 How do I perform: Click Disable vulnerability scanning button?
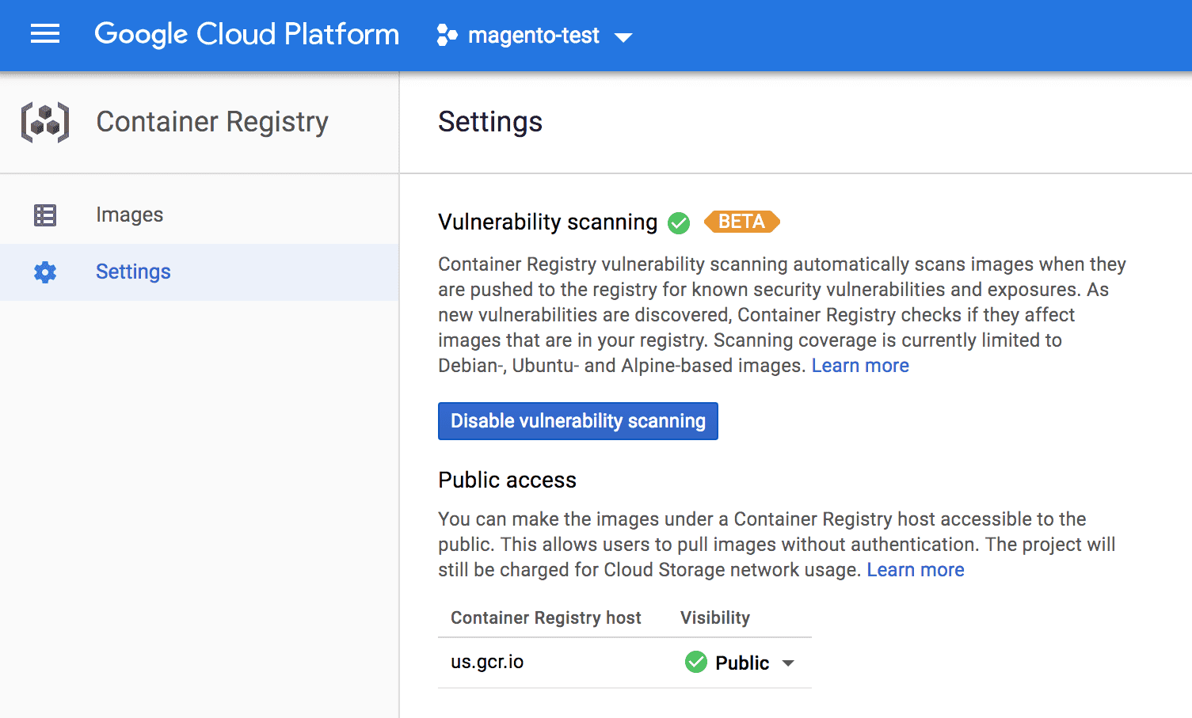tap(578, 421)
